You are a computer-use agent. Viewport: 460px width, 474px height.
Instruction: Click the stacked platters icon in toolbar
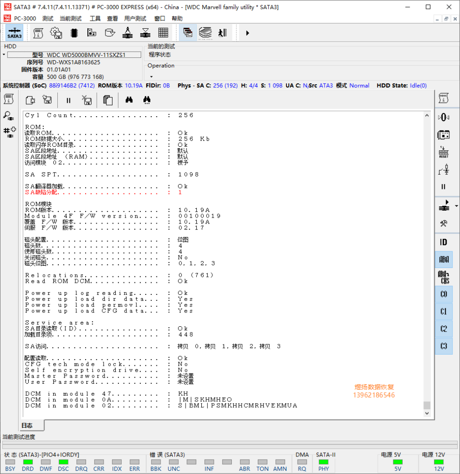tap(205, 33)
